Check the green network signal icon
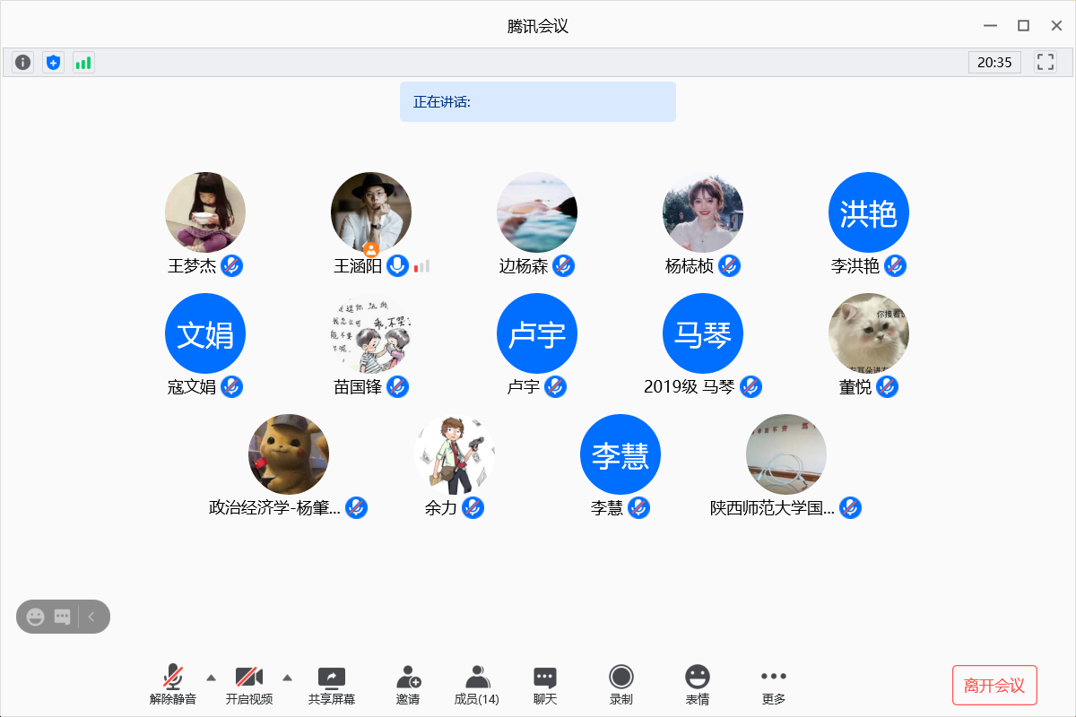 83,63
